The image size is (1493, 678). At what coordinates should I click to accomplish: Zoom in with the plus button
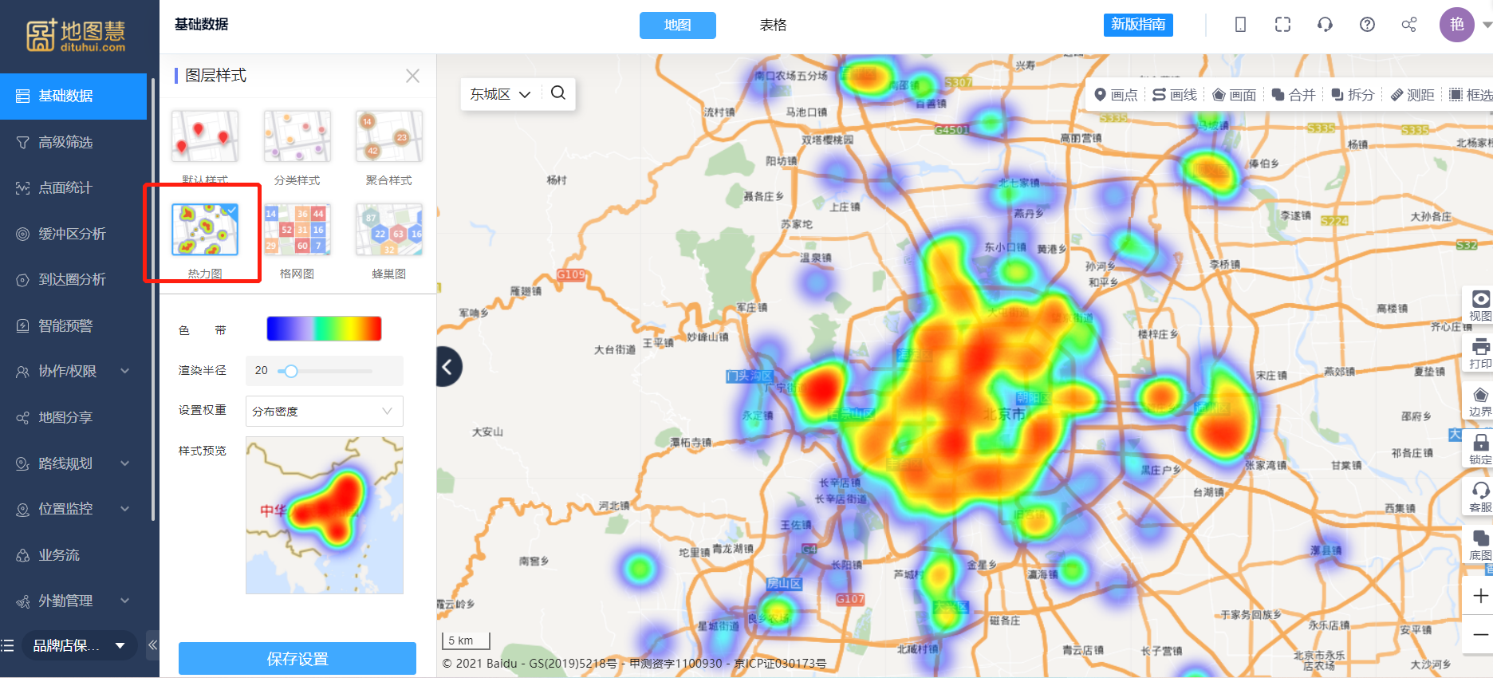1480,596
